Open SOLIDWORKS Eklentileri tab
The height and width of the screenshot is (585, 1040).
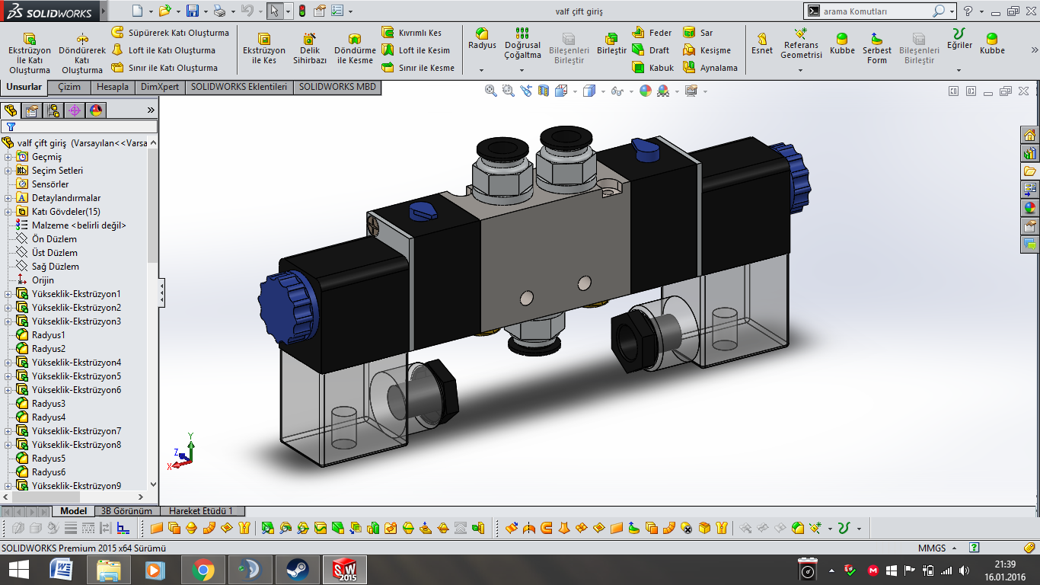(x=239, y=87)
